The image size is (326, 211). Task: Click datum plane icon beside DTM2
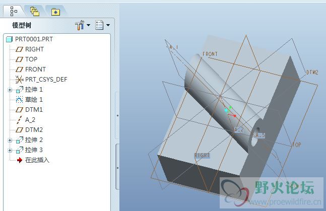19,130
